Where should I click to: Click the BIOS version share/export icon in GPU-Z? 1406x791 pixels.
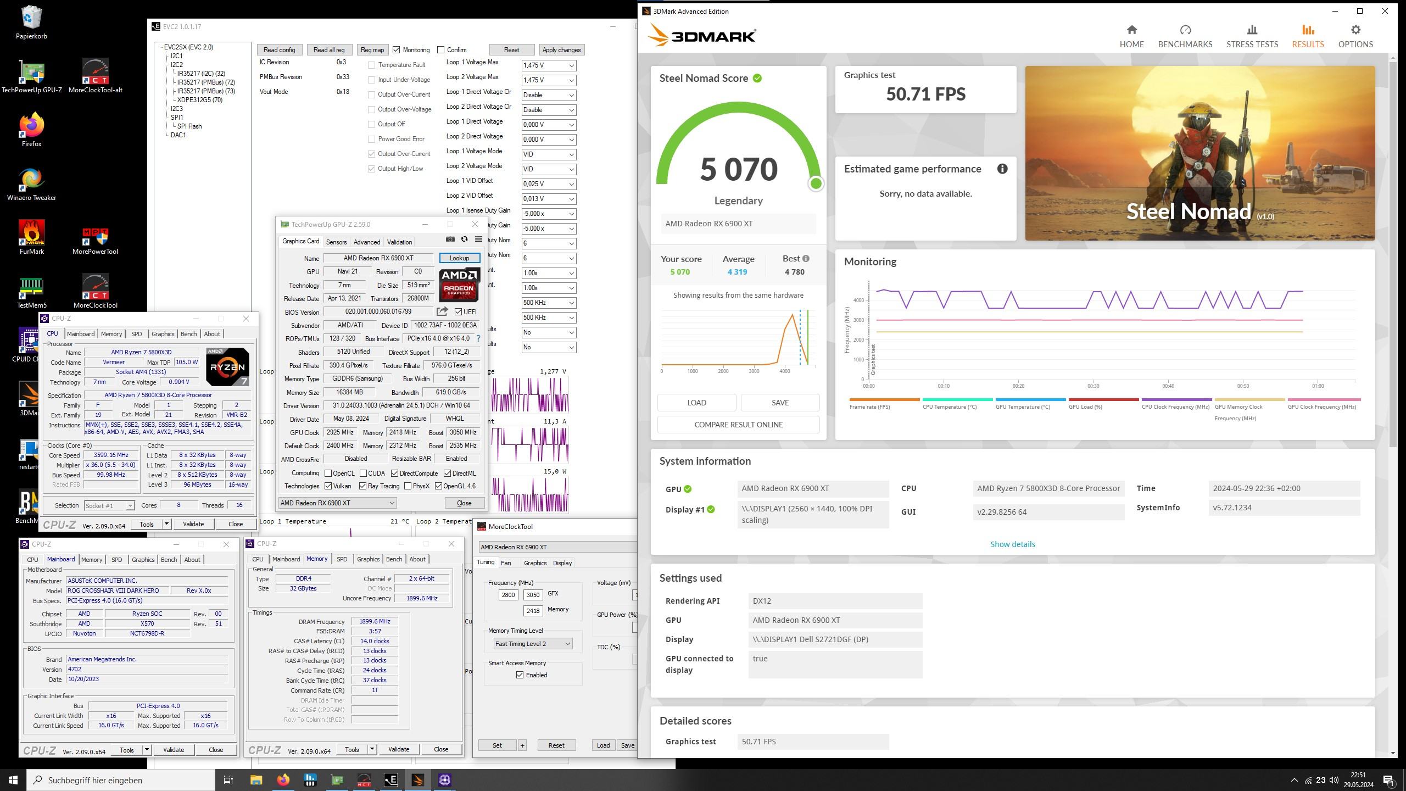click(442, 311)
